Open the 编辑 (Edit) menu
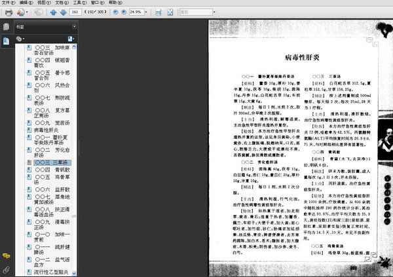Viewport: 393px width, 277px height. coord(26,3)
